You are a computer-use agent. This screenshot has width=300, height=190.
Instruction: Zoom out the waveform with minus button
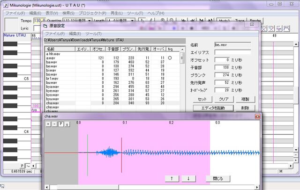tap(54, 124)
